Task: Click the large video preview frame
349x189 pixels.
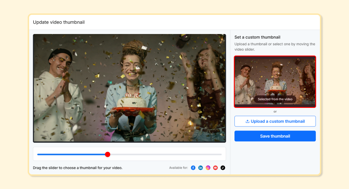Action: click(x=129, y=88)
